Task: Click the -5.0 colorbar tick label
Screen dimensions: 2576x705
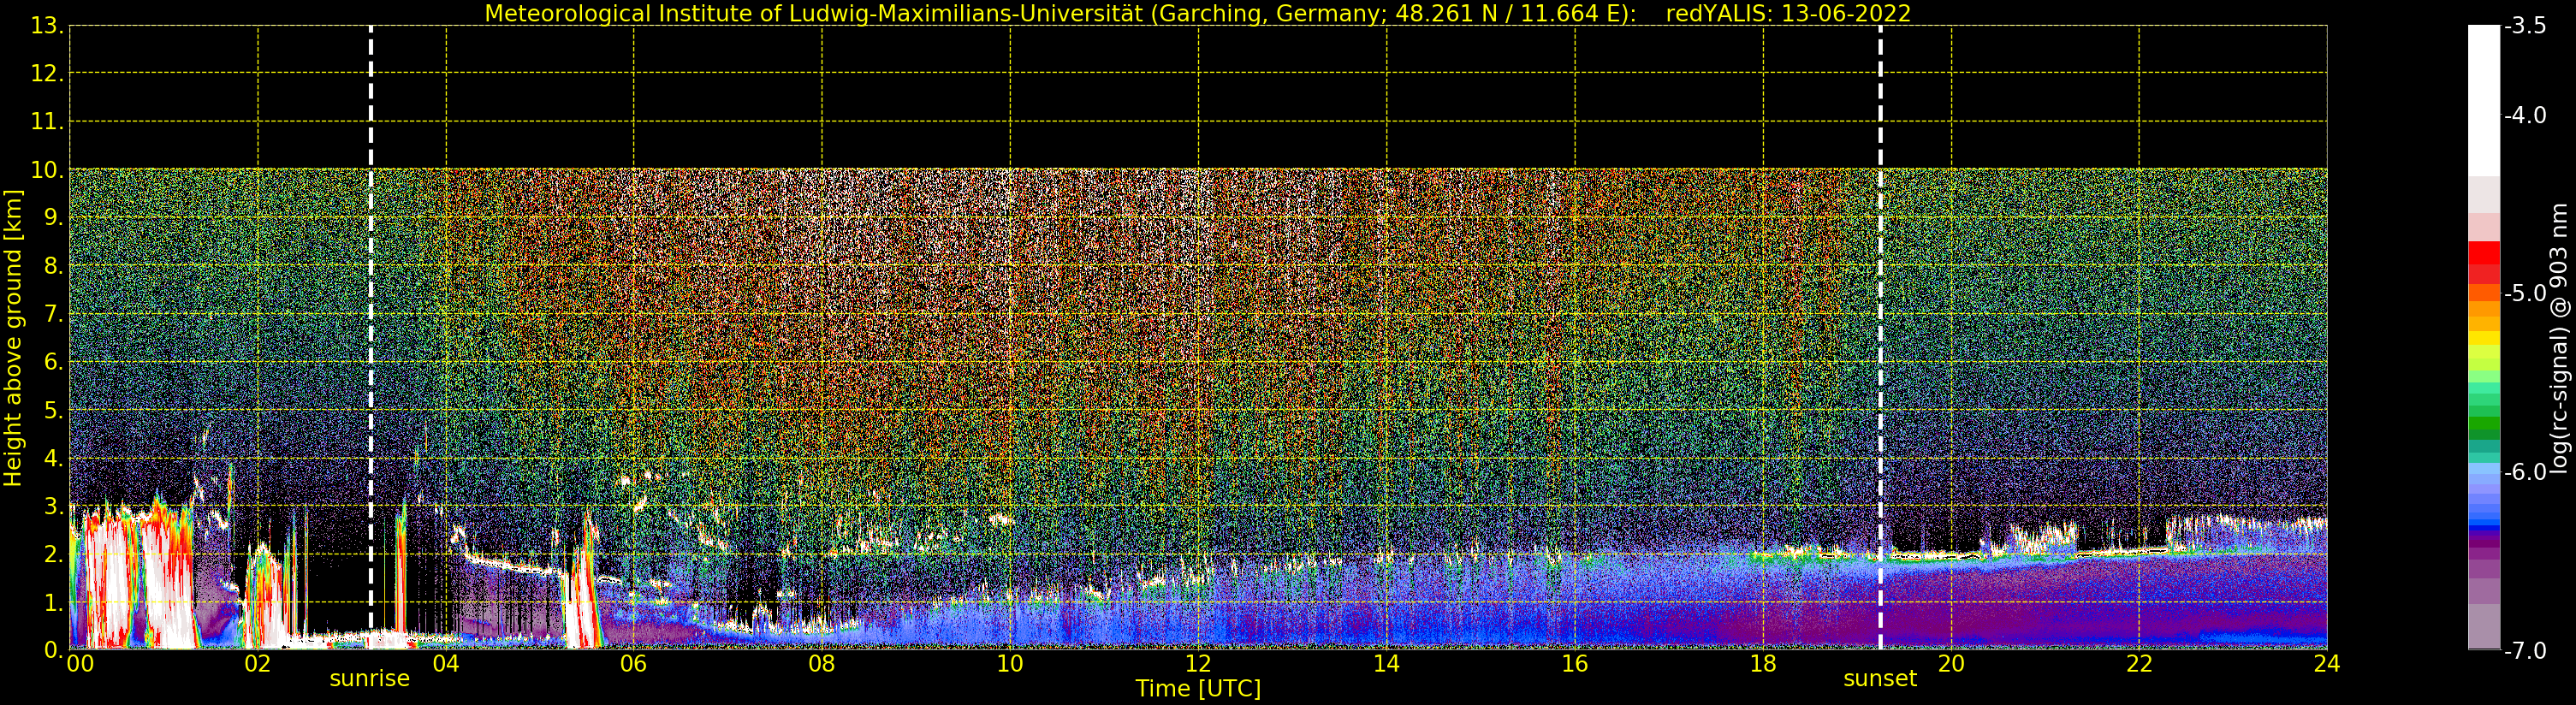Action: pyautogui.click(x=2525, y=294)
